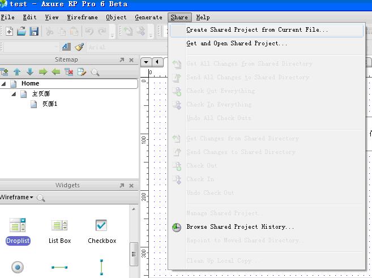Add a child page in Sitemap toolbar

click(x=4, y=72)
